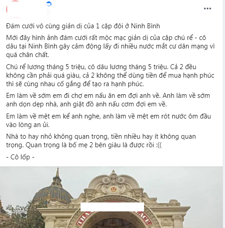Click the "Em làm về mệt em kể" paragraph

pyautogui.click(x=108, y=120)
